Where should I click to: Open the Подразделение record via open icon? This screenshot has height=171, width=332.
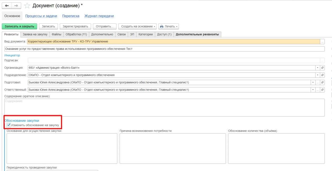pos(322,75)
